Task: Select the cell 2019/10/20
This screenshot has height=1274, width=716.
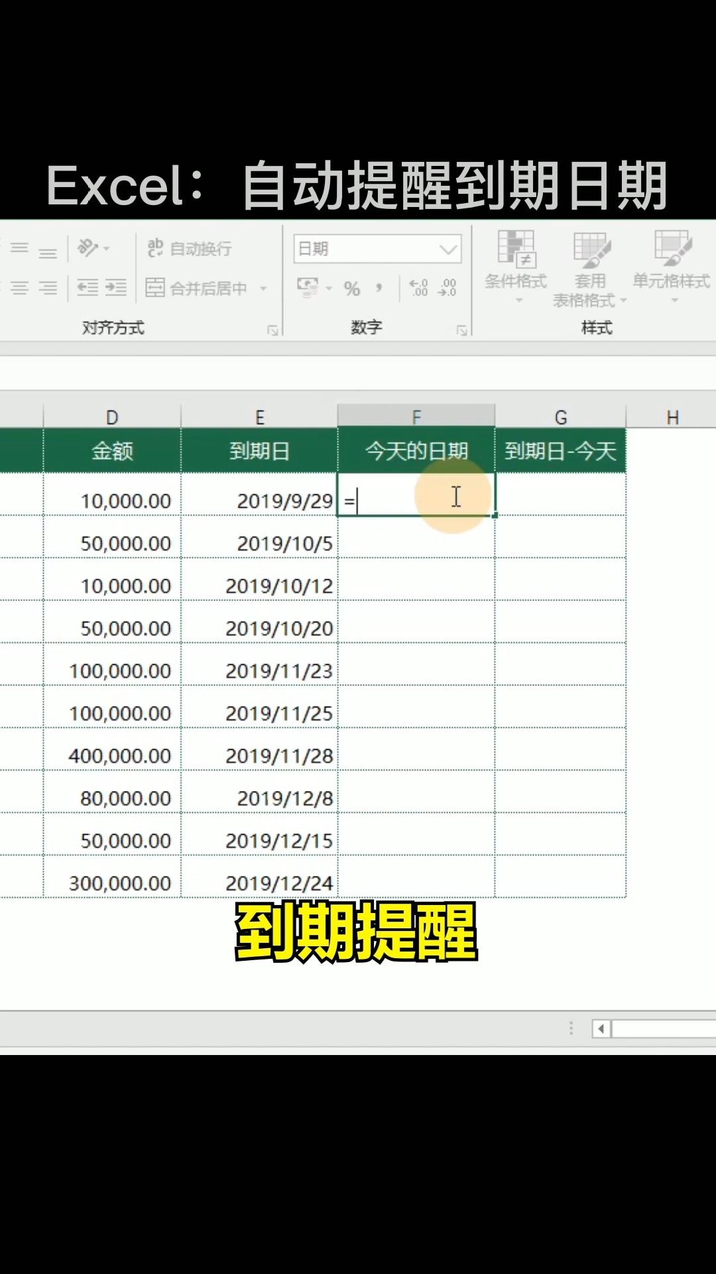Action: click(x=259, y=622)
